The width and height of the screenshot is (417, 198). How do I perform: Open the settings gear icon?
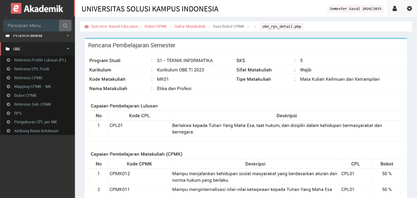click(409, 8)
